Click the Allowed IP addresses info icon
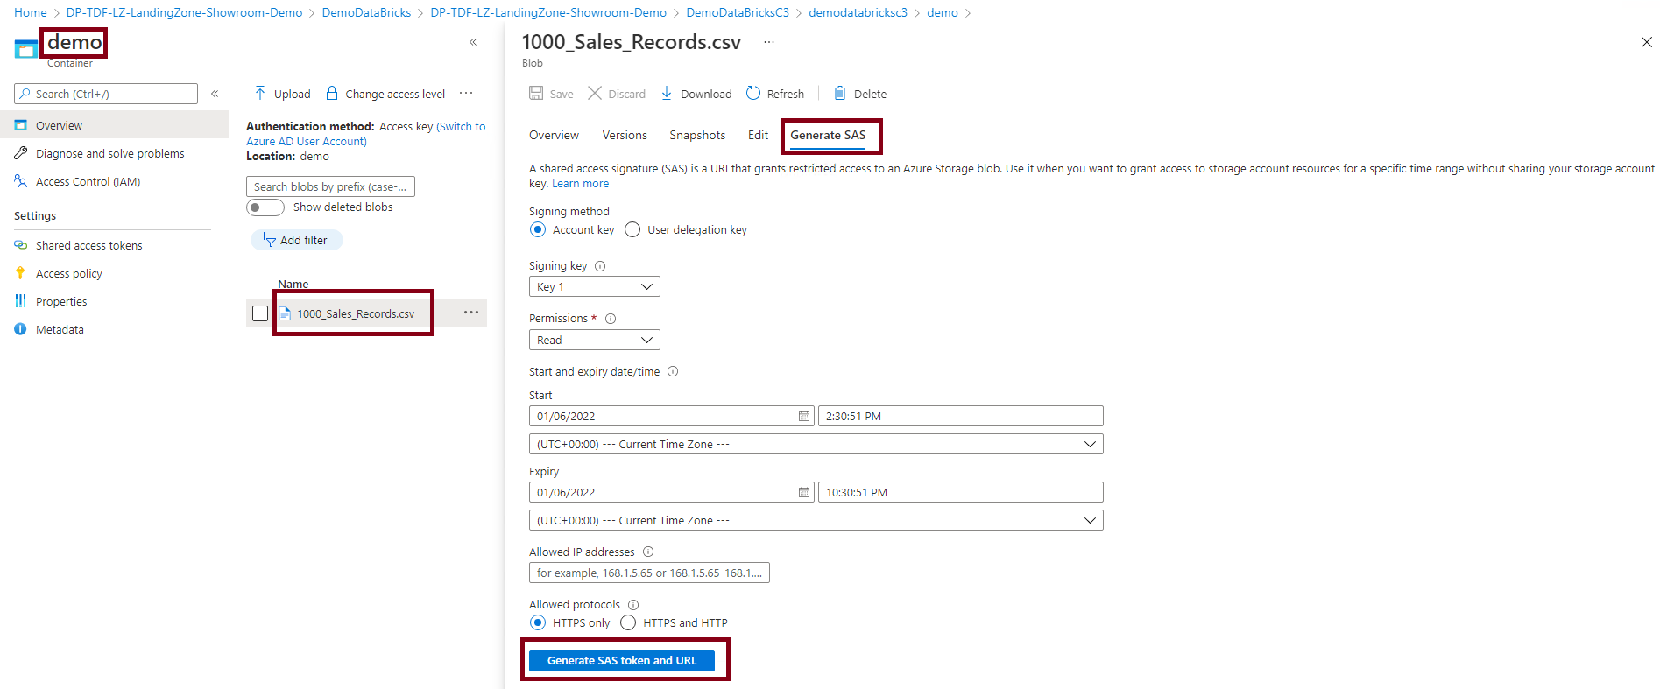This screenshot has width=1660, height=689. 648,552
